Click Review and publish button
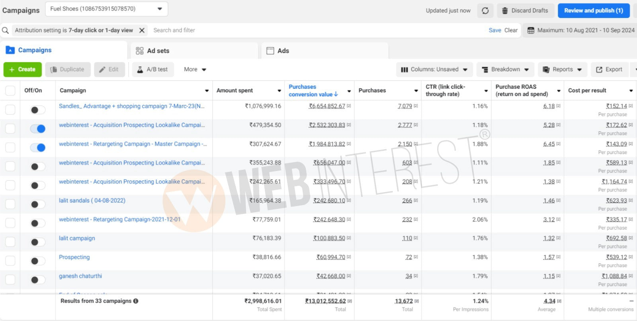Image resolution: width=637 pixels, height=321 pixels. (x=593, y=11)
